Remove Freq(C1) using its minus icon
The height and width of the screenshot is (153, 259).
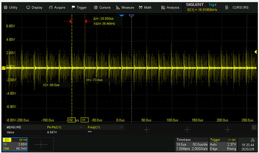[x=122, y=127]
